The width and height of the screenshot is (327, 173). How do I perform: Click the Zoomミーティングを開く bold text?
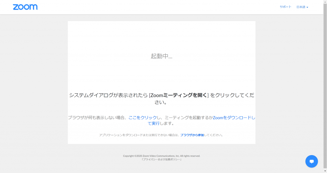coord(179,95)
